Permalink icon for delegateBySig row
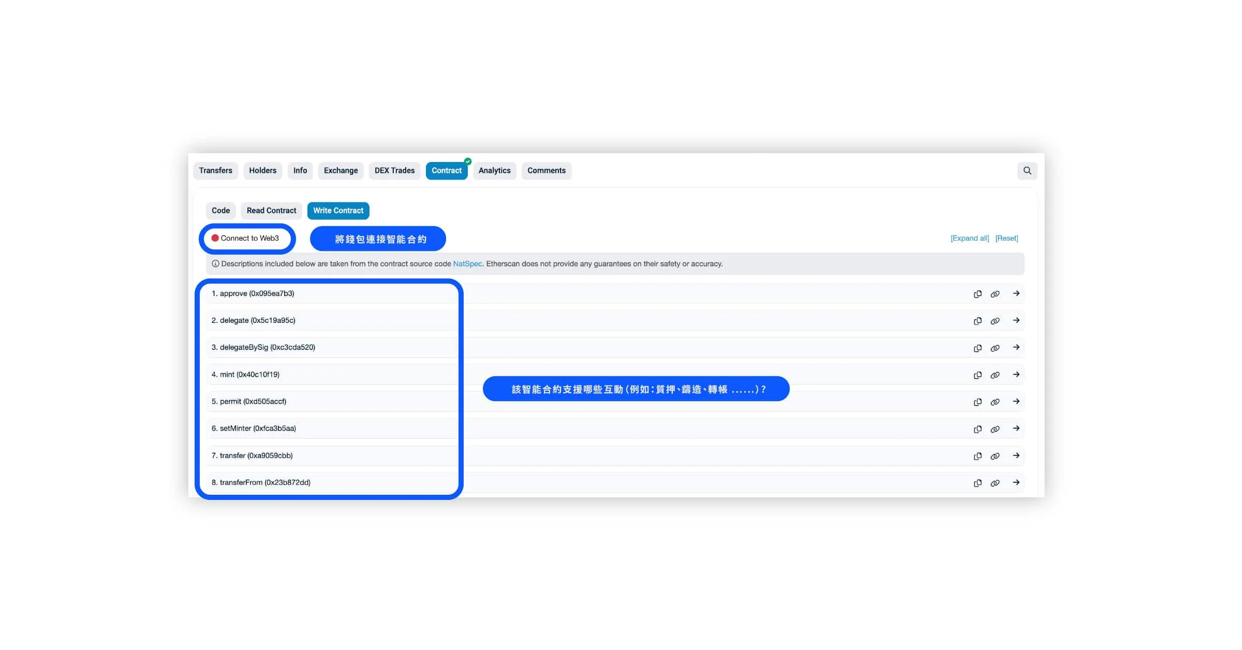 point(995,348)
